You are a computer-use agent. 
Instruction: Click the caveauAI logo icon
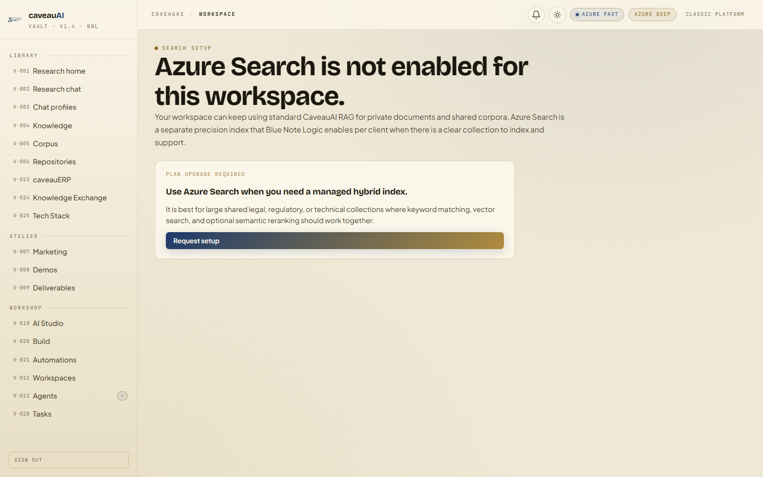[x=15, y=20]
